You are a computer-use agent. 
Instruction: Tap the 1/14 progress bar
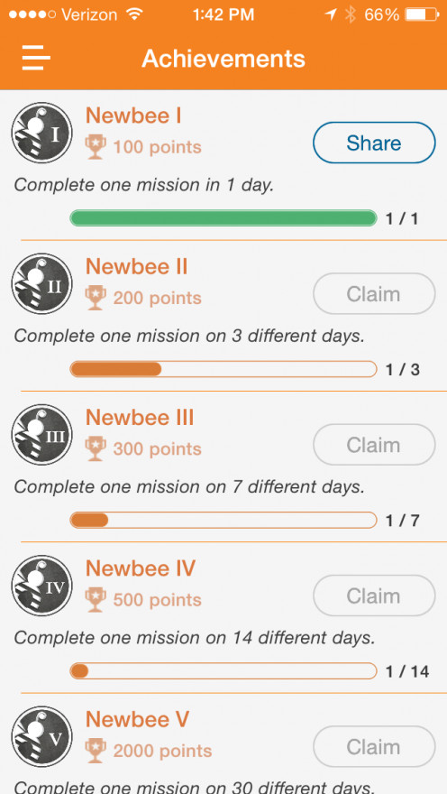(223, 671)
